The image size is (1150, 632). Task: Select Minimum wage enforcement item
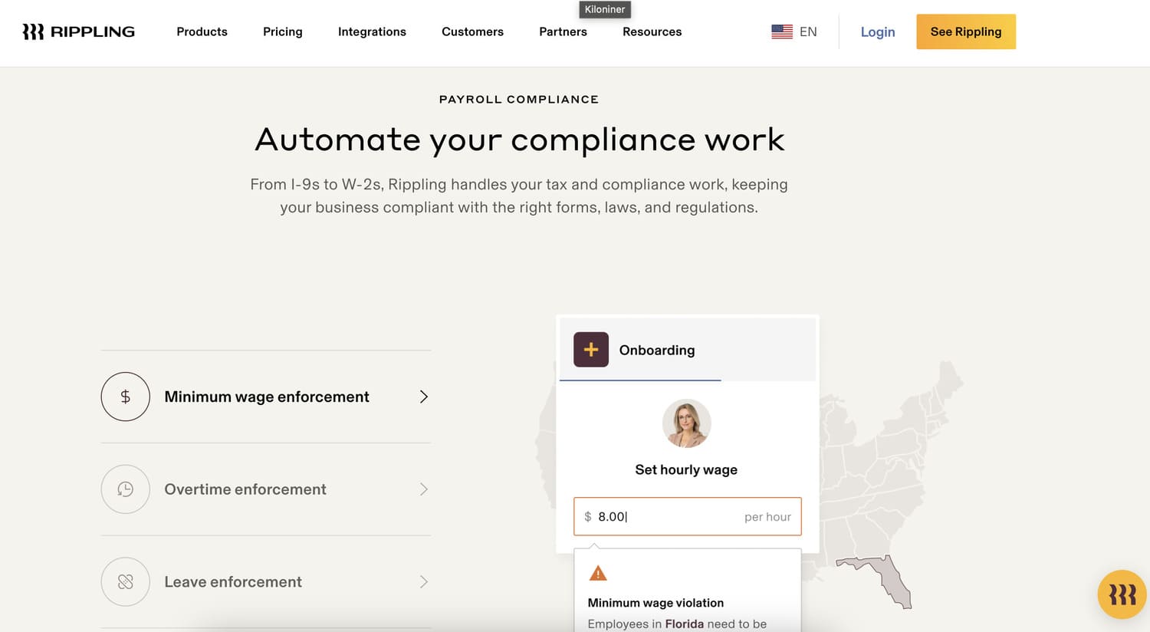(x=265, y=397)
